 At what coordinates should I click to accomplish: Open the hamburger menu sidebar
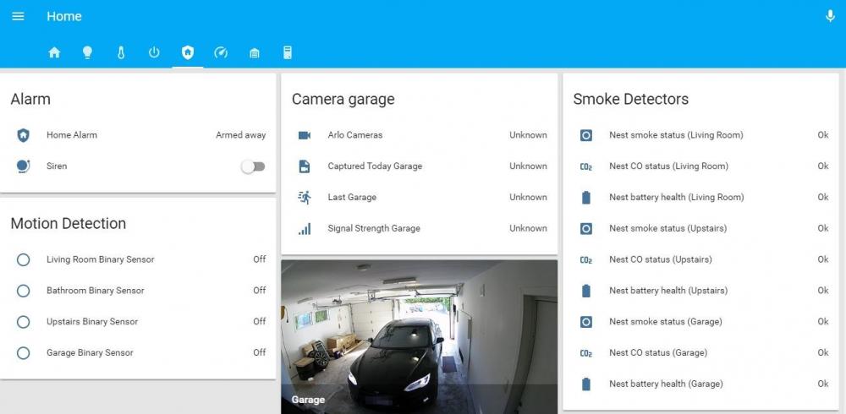(18, 17)
